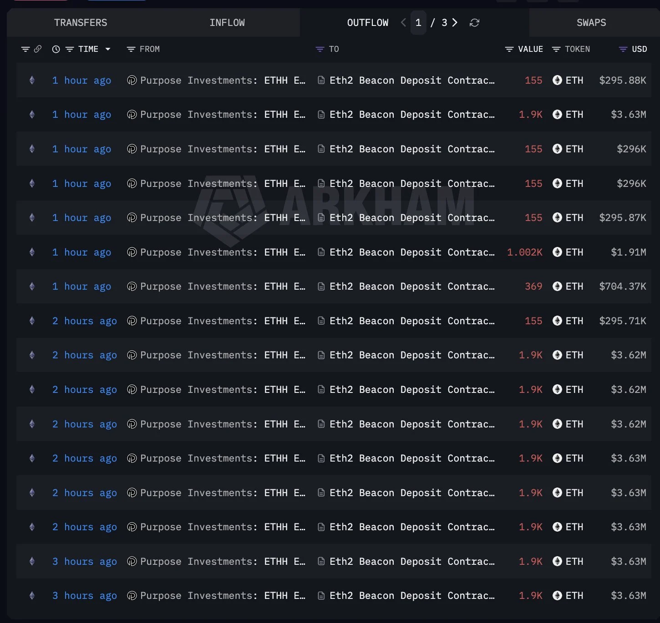Click the Purpose Investments entity logo in $1.91M row
The width and height of the screenshot is (660, 623).
tap(132, 252)
